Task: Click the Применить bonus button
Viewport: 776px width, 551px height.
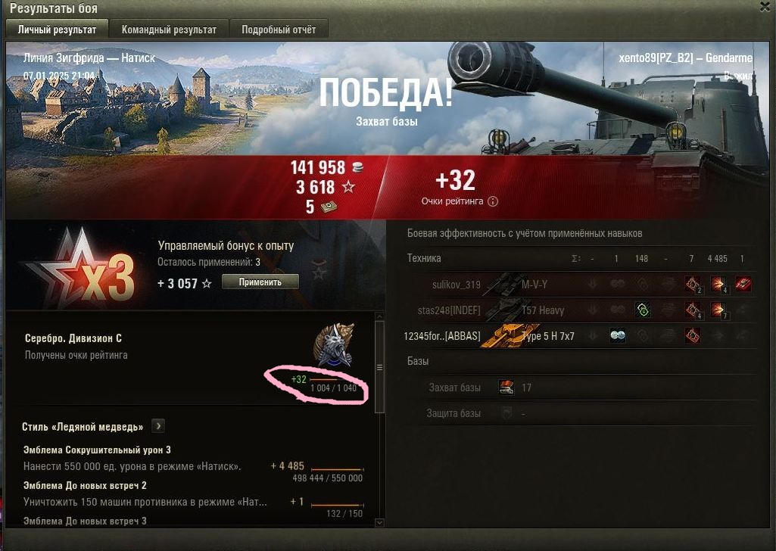Action: coord(260,282)
